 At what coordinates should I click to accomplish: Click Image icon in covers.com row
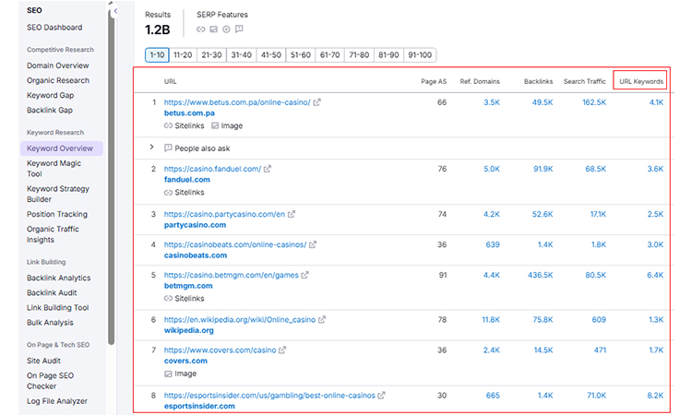point(168,374)
